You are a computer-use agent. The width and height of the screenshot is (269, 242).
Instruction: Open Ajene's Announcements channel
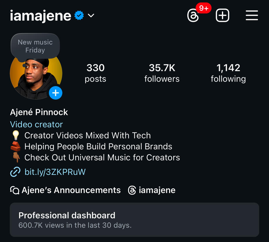click(x=71, y=190)
